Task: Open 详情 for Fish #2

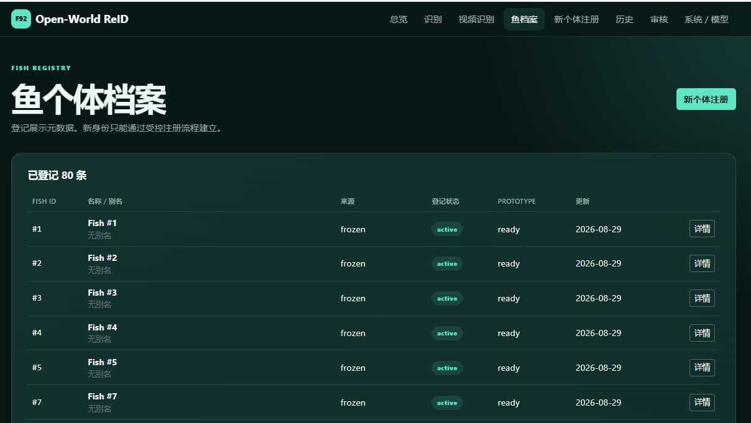Action: pyautogui.click(x=702, y=263)
